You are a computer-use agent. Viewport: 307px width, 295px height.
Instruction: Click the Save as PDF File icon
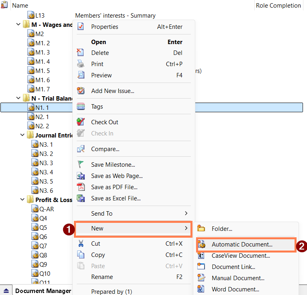point(81,187)
